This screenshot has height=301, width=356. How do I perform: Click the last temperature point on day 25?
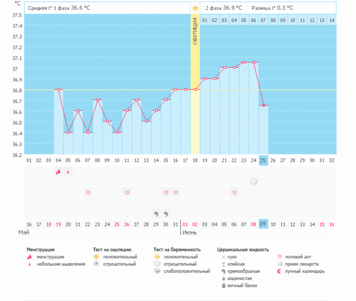[263, 106]
